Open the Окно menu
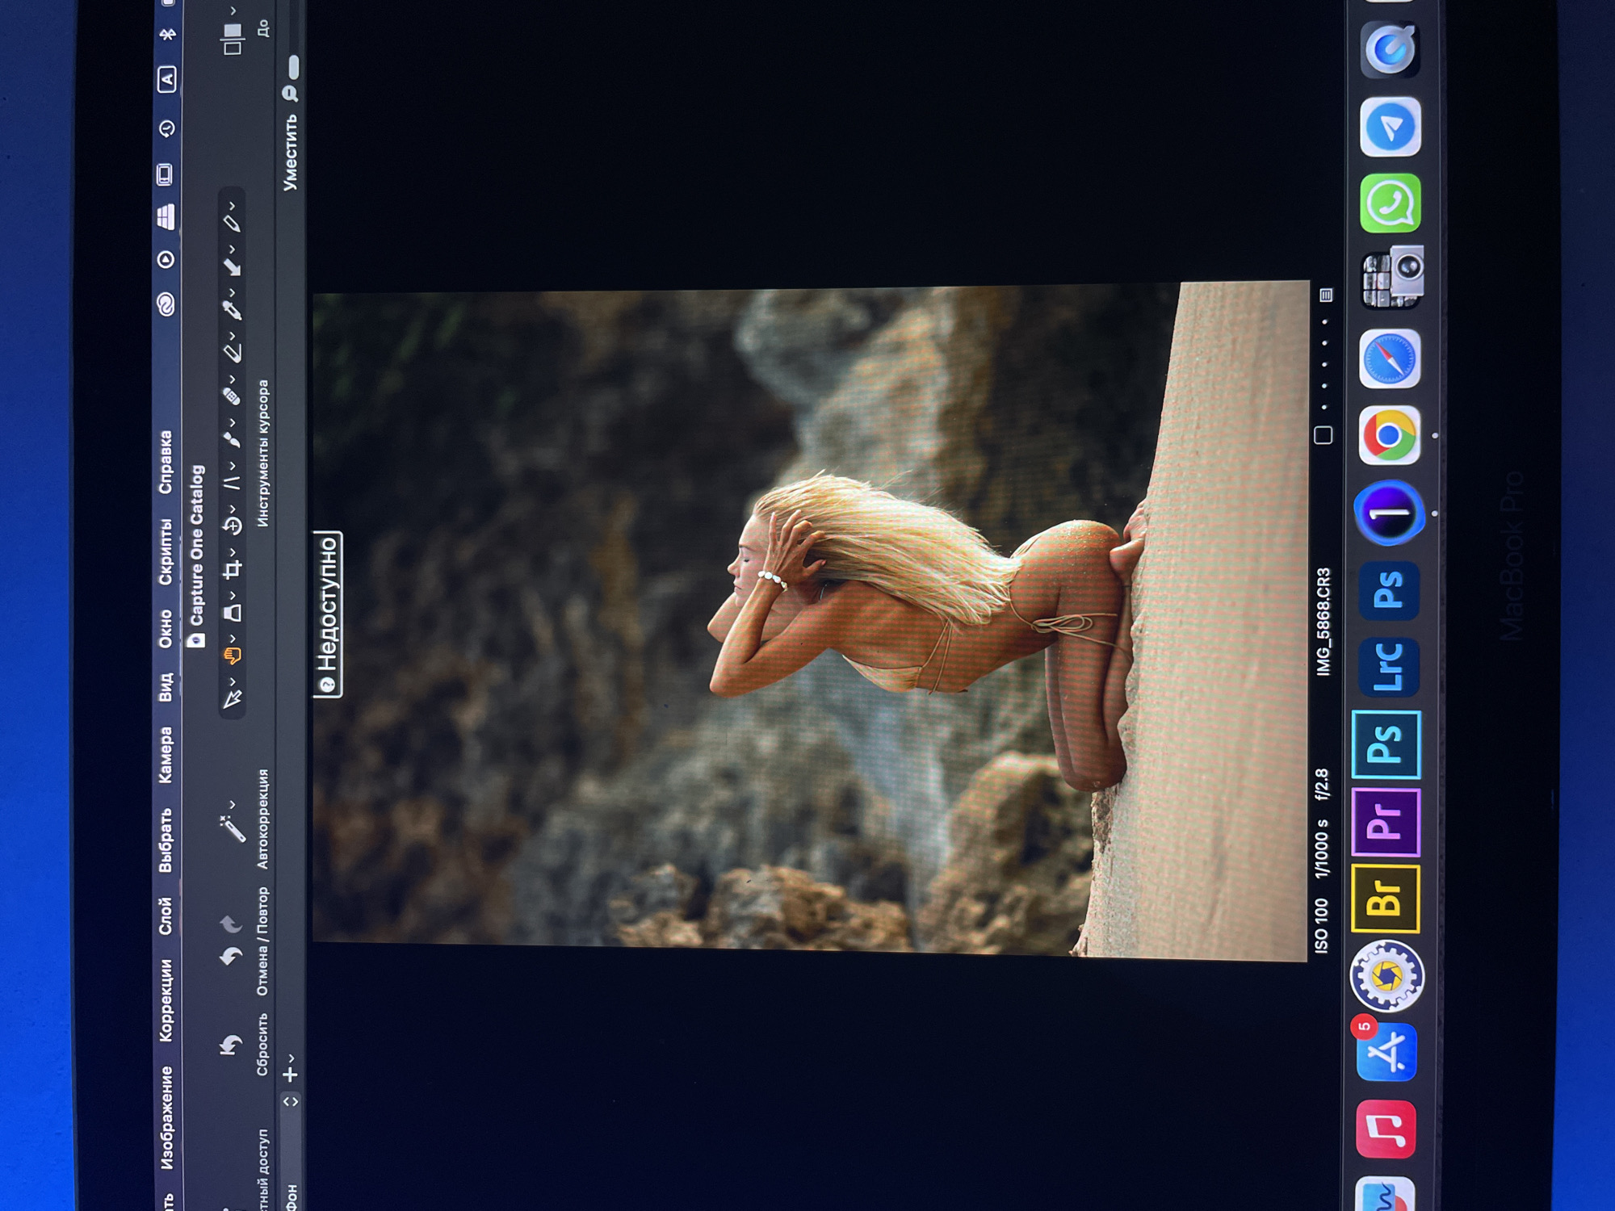The width and height of the screenshot is (1615, 1211). [166, 629]
